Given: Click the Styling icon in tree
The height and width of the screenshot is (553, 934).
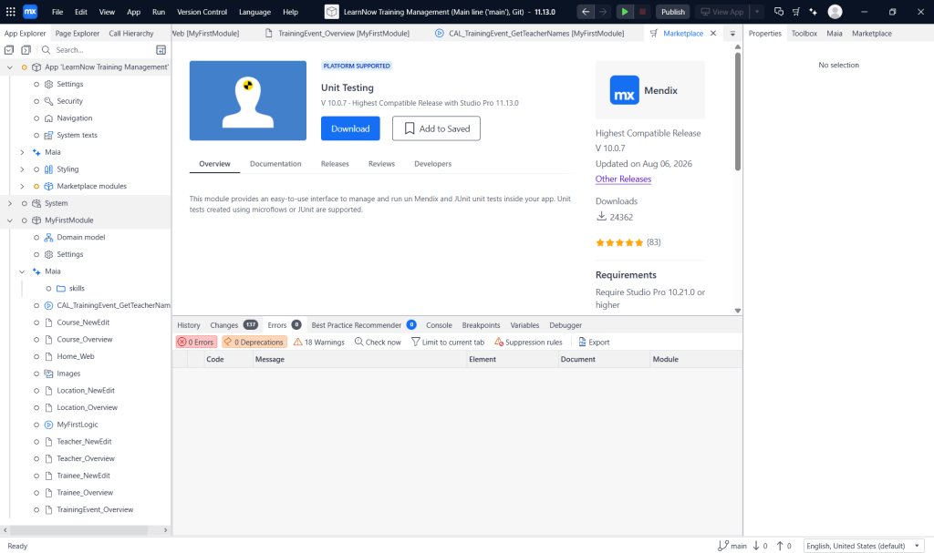Looking at the screenshot, I should [x=49, y=169].
